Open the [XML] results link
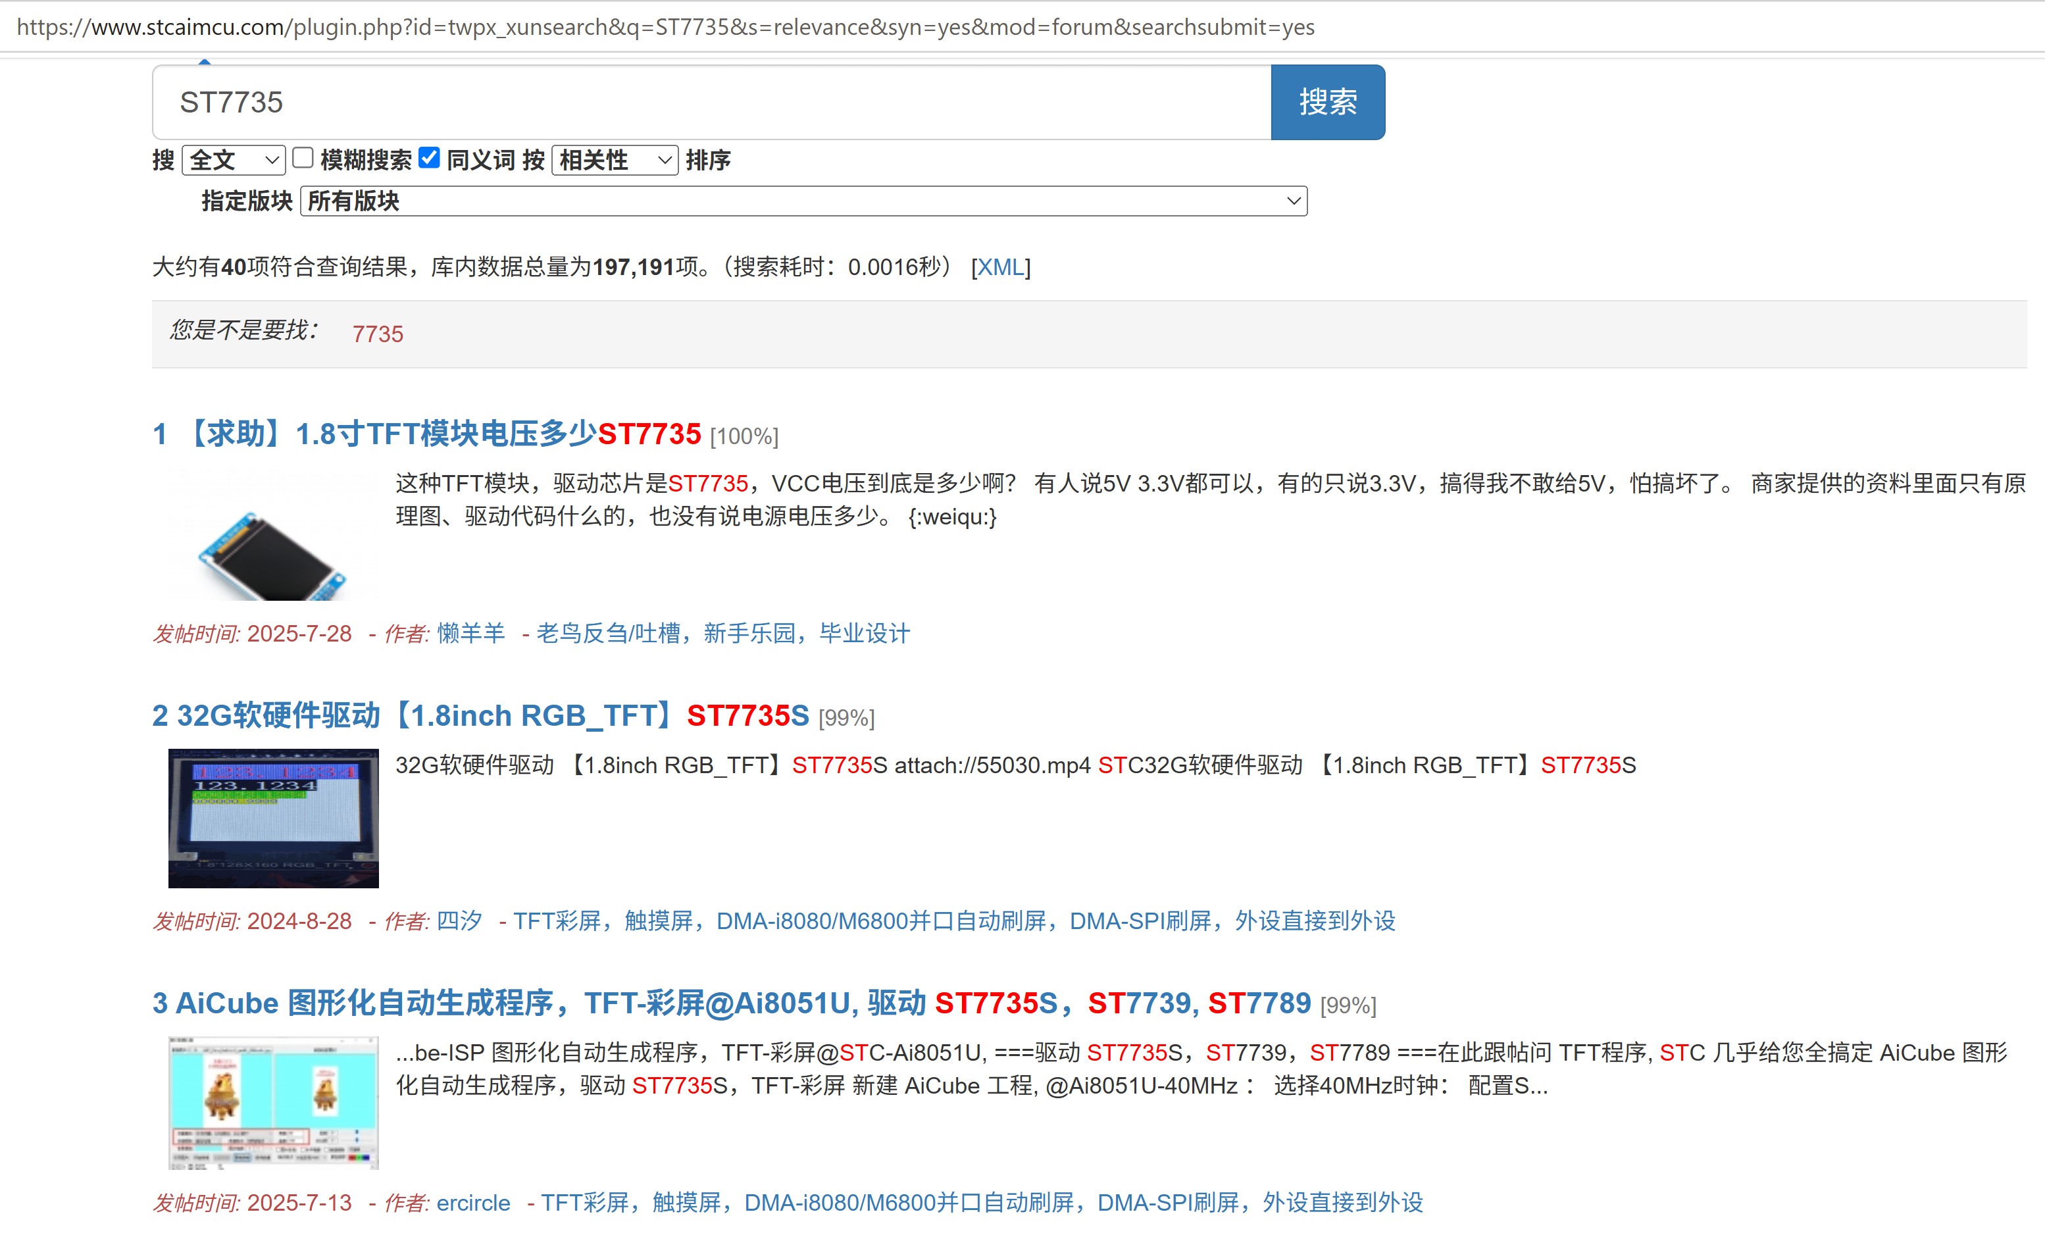 pos(1000,267)
